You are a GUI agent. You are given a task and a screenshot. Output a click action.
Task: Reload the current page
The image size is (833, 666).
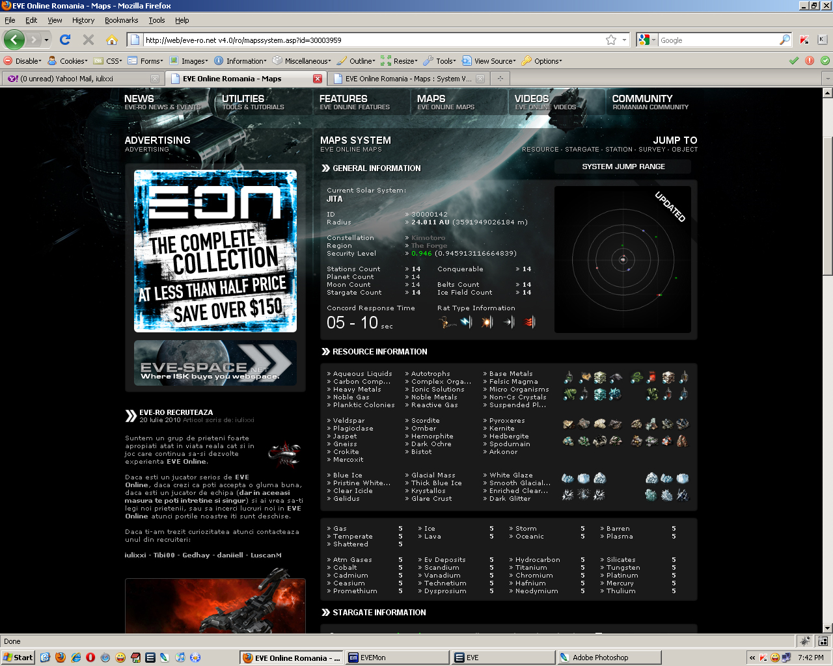coord(65,40)
